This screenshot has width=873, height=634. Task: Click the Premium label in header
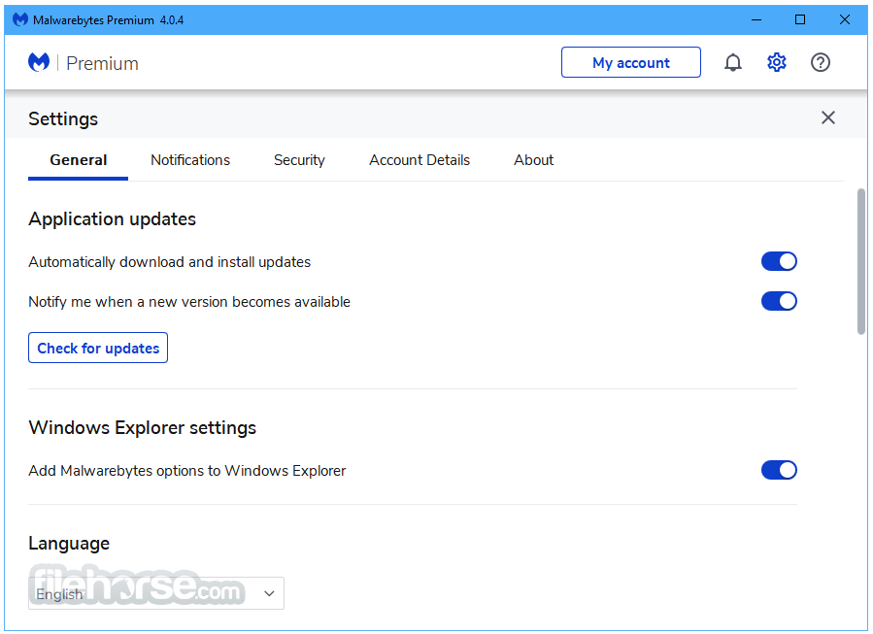[102, 63]
